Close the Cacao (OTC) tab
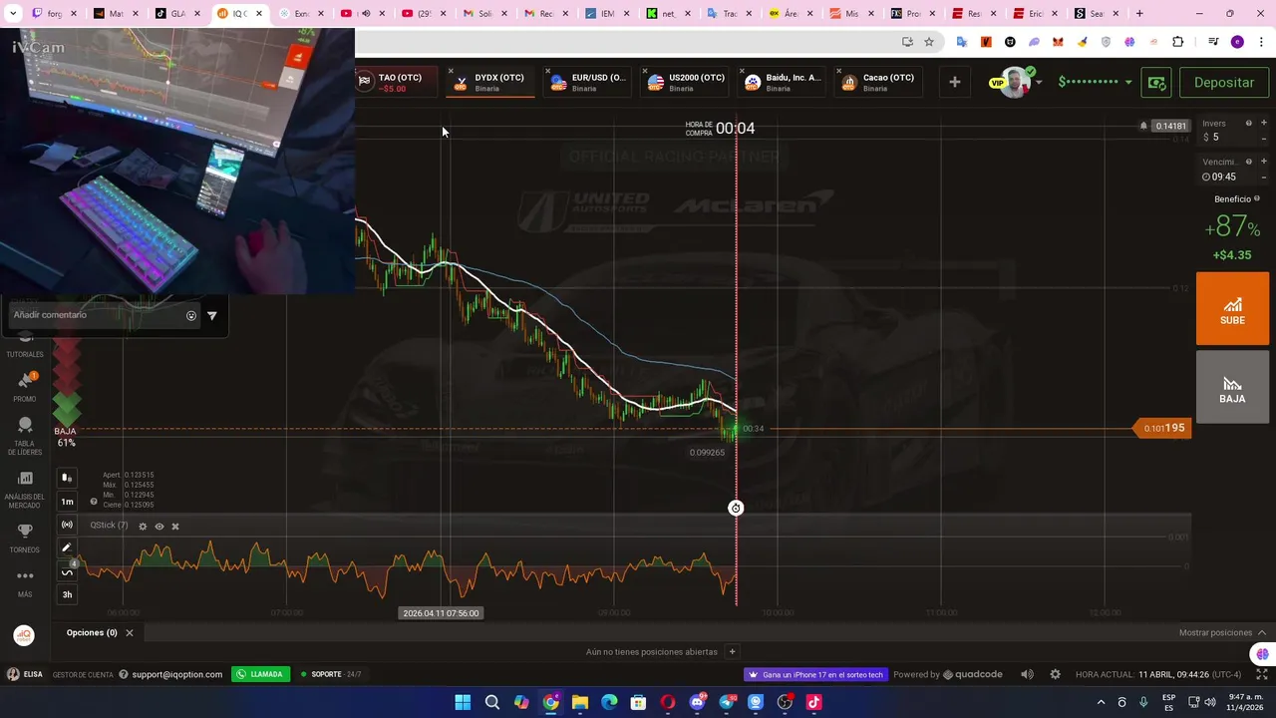Screen dimensions: 1276x718 click(x=839, y=71)
